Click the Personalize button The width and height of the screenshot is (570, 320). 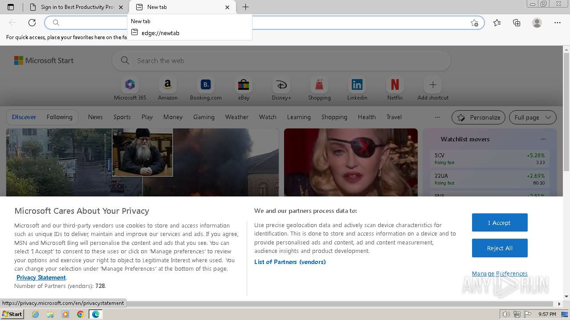point(478,117)
